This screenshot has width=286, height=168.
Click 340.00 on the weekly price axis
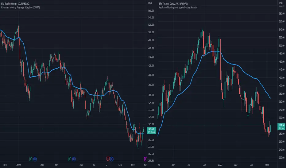pos(282,110)
